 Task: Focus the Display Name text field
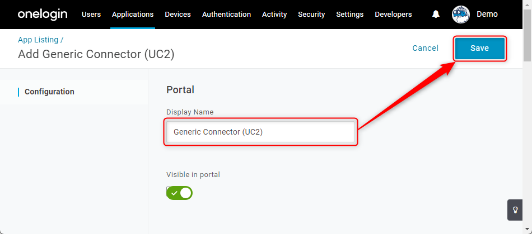tap(260, 132)
